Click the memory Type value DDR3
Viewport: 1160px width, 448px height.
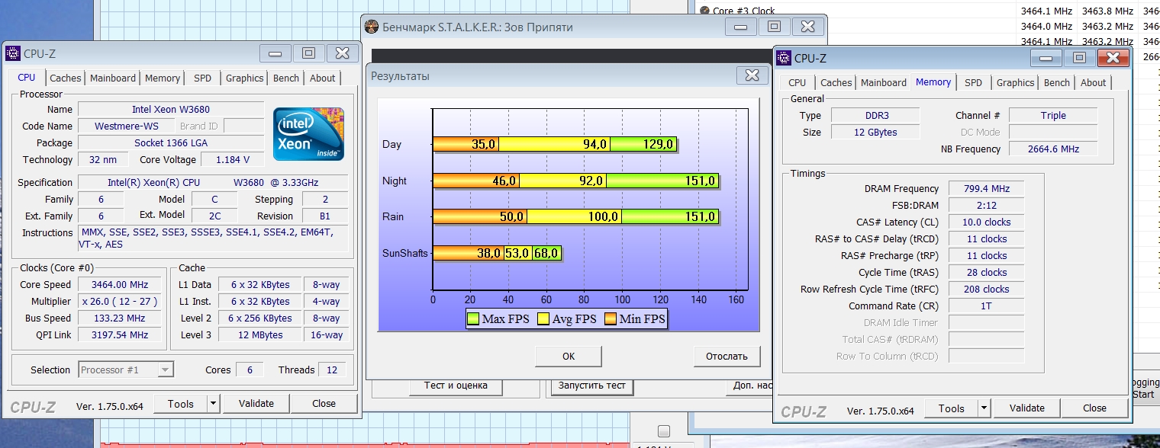[875, 116]
